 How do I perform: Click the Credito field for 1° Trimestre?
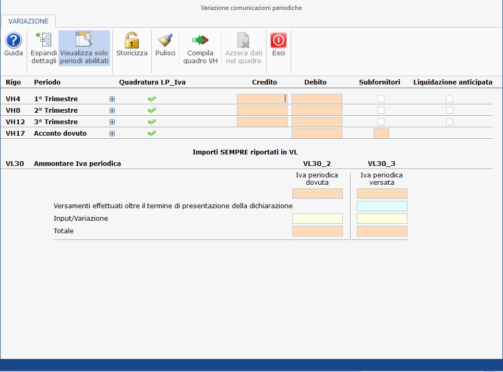click(261, 99)
